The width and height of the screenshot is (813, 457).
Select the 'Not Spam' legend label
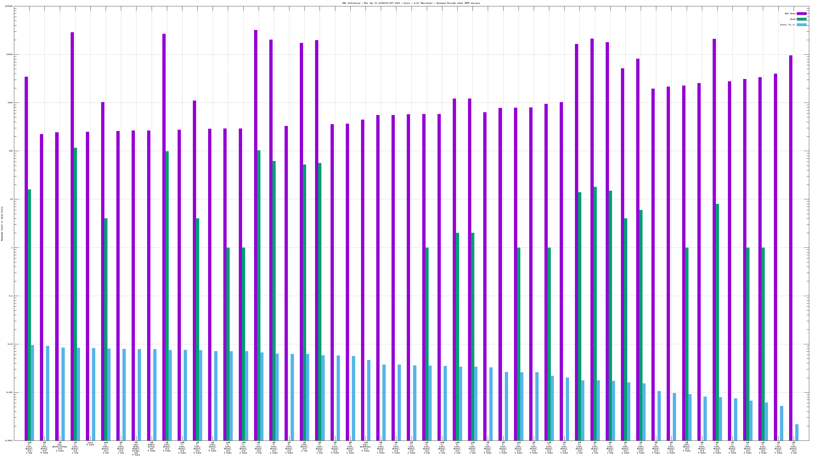[x=790, y=13]
